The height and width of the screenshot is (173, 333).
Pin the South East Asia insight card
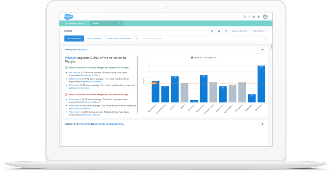pos(262,124)
